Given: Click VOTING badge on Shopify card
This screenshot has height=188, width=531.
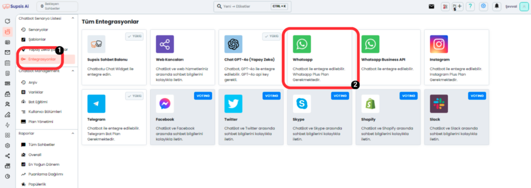Looking at the screenshot, I should pyautogui.click(x=409, y=96).
